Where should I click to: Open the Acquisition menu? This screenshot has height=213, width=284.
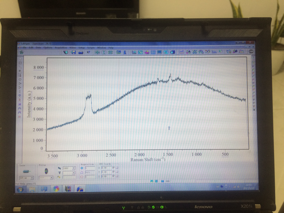[61, 47]
